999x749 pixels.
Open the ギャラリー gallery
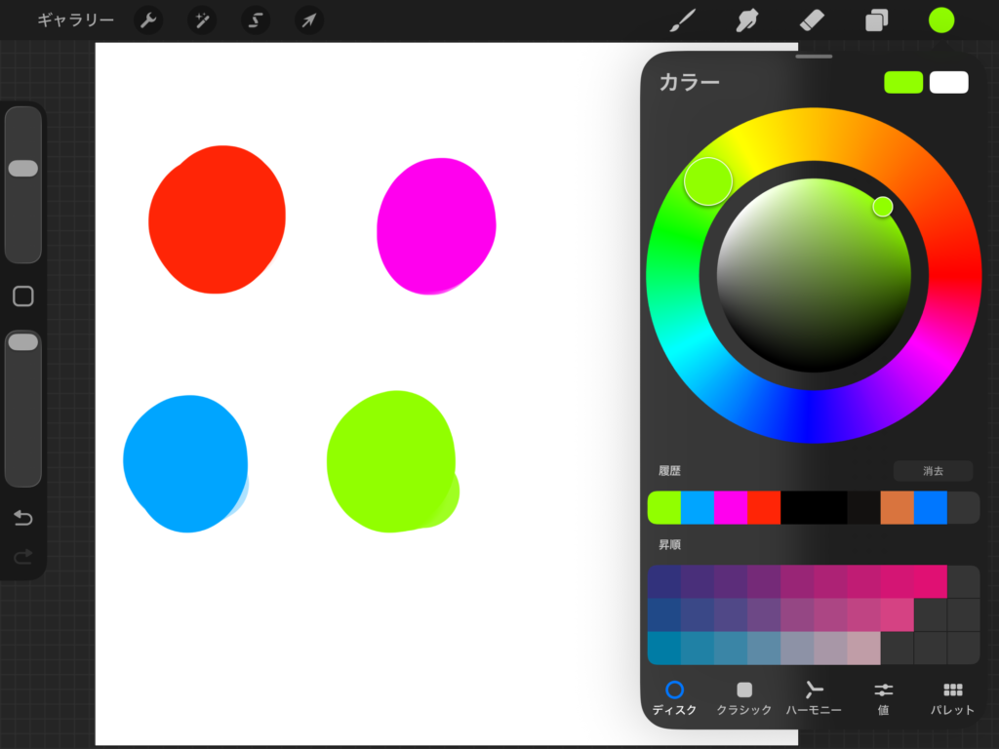click(x=75, y=20)
